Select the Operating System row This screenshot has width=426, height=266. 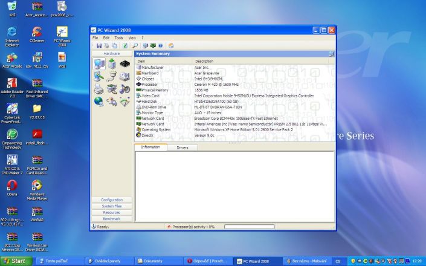click(x=234, y=129)
